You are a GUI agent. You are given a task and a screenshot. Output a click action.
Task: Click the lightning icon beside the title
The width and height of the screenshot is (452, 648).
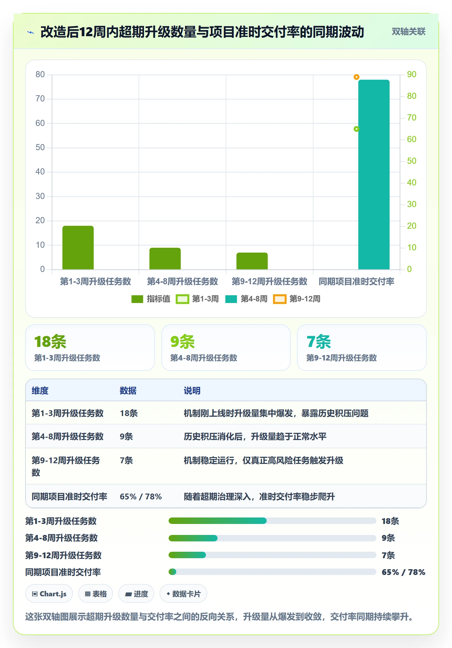pos(31,32)
